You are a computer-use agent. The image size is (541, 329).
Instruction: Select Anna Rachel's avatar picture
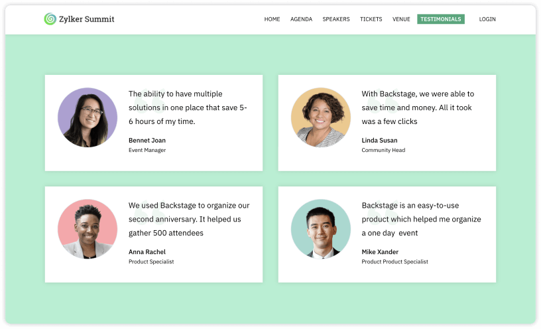pos(88,229)
